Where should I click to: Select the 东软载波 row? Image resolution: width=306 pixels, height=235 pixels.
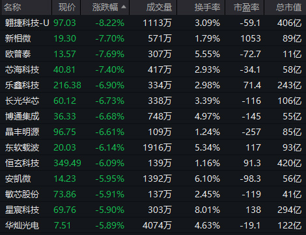point(153,147)
